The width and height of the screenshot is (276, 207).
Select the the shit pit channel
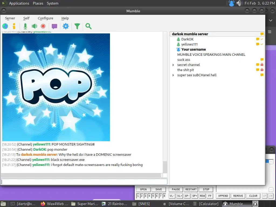click(185, 70)
